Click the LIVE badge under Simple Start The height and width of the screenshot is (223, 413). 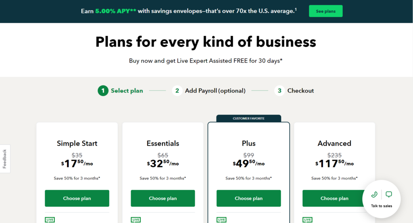click(50, 220)
